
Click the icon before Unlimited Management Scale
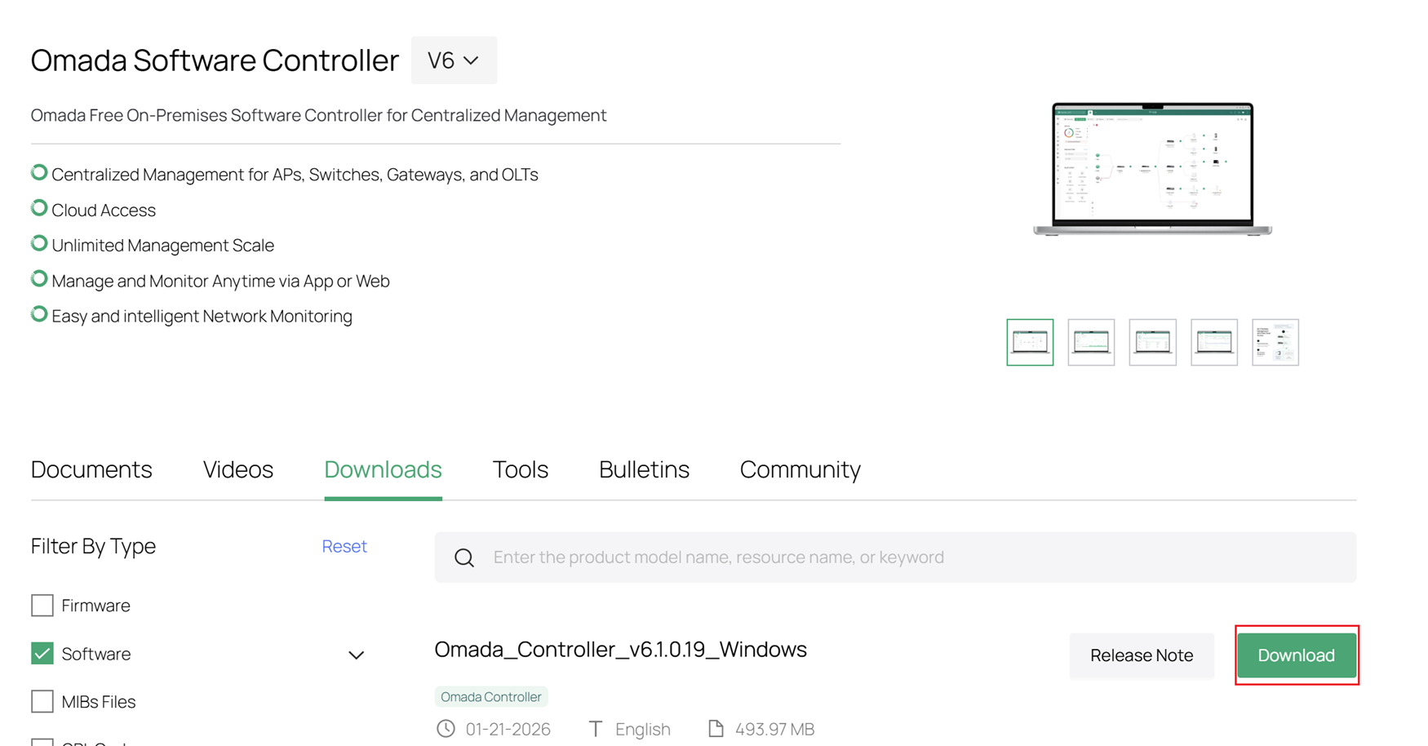(x=38, y=242)
